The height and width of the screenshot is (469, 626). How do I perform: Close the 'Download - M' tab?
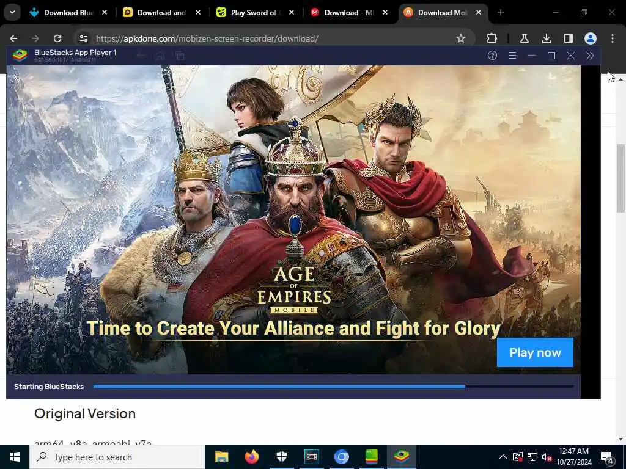click(x=385, y=12)
